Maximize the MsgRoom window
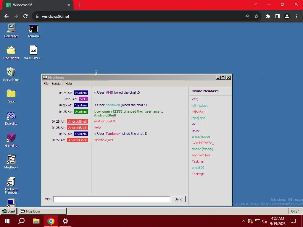Viewport: 303px width, 227px height. [223, 78]
